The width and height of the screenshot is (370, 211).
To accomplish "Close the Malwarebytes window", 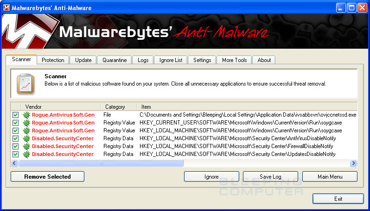I will pos(362,8).
